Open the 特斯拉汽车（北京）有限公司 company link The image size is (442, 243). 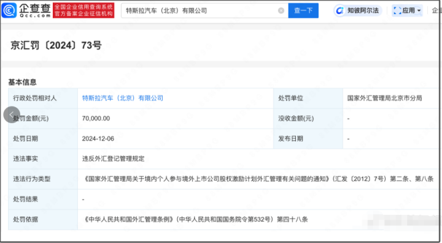click(x=123, y=99)
